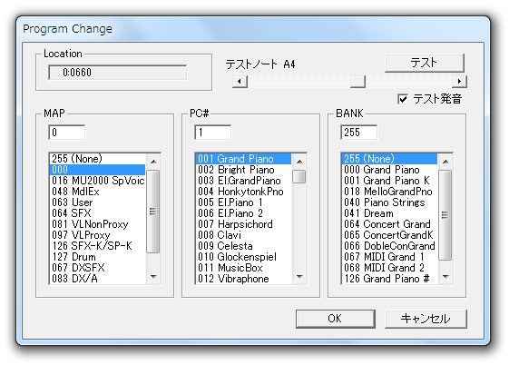Click the キャンセル button
The width and height of the screenshot is (509, 365).
point(426,319)
